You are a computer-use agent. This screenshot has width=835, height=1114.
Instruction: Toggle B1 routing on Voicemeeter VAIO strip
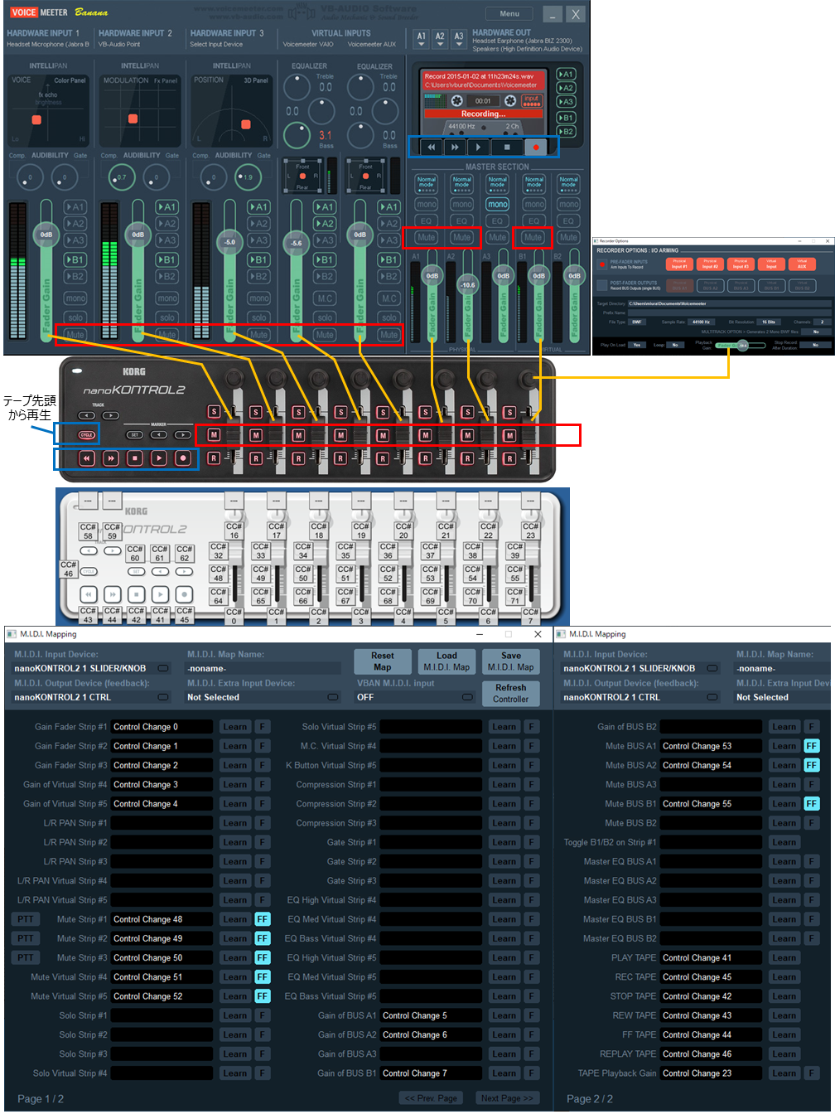point(325,259)
